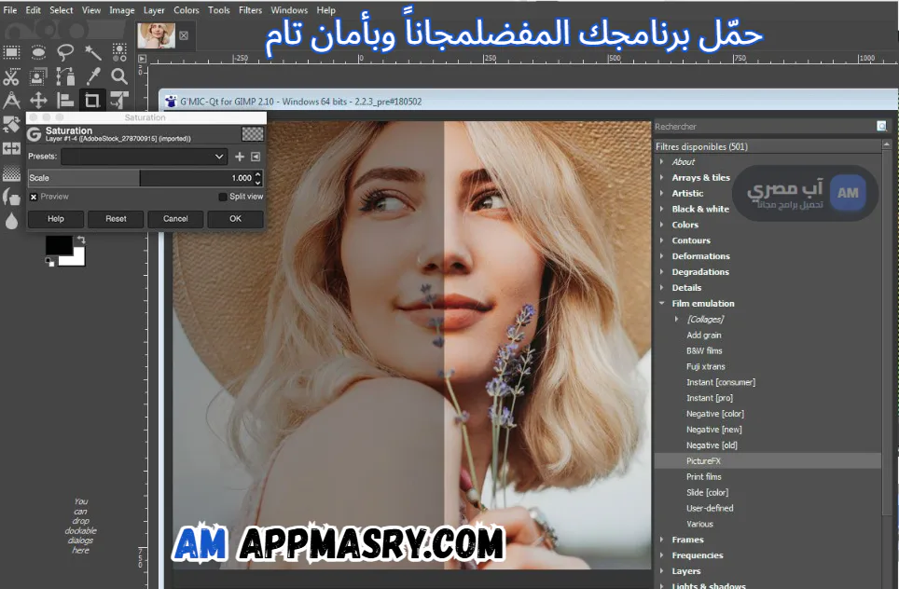This screenshot has width=899, height=589.
Task: Expand the Frames filter category
Action: pyautogui.click(x=661, y=540)
